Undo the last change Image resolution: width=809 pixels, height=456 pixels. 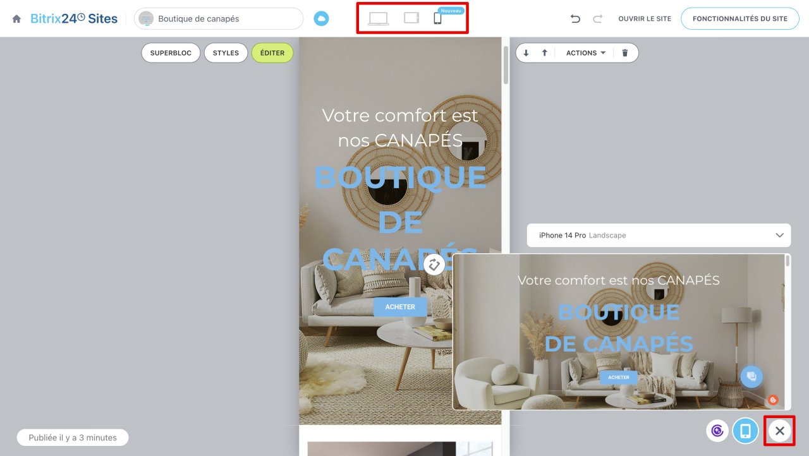click(575, 19)
